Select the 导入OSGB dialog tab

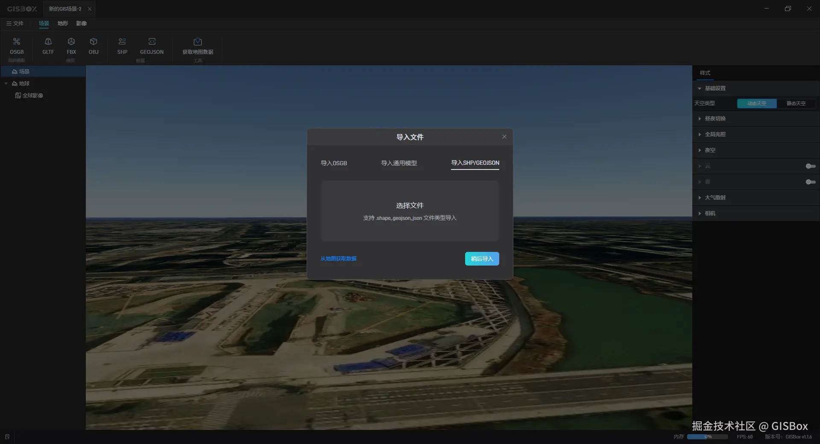pos(334,163)
